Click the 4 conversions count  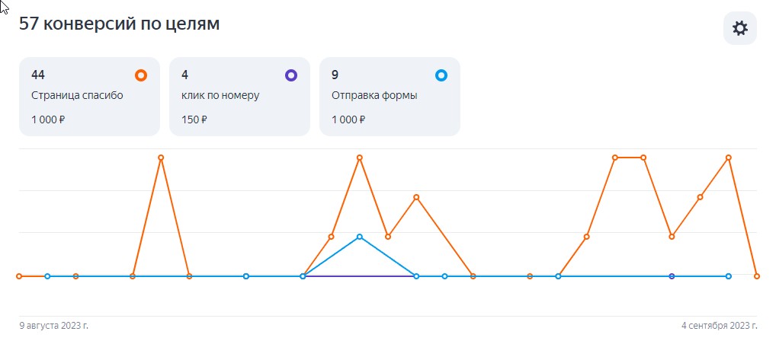(185, 75)
